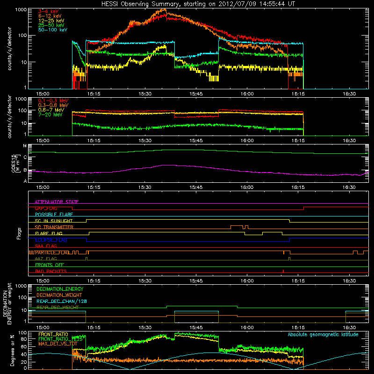Click the REAR_DEC_CHAN/128 legend label
This screenshot has height=374, width=374.
click(62, 301)
